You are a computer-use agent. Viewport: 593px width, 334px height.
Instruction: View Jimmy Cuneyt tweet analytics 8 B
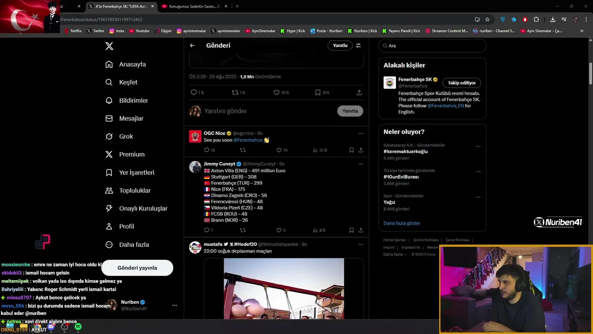click(319, 230)
